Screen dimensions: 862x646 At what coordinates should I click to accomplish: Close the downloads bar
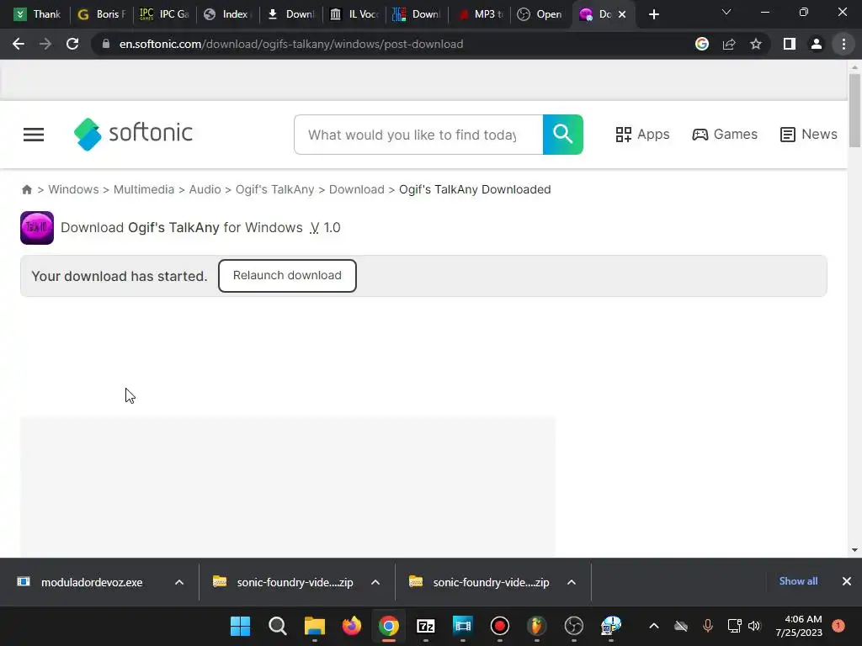(847, 581)
